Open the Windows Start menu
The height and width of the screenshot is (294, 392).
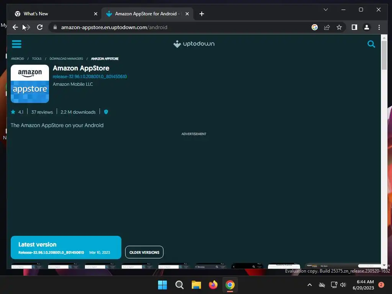pos(162,285)
